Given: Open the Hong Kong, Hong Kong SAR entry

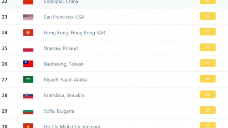Looking at the screenshot, I should 74,33.
